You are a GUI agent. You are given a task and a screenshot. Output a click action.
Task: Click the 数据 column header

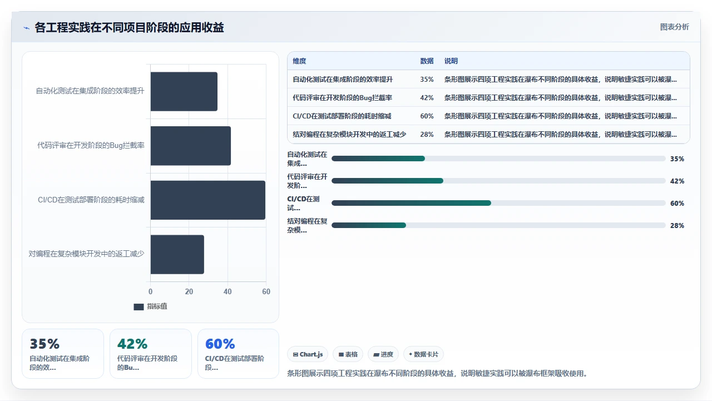coord(427,61)
